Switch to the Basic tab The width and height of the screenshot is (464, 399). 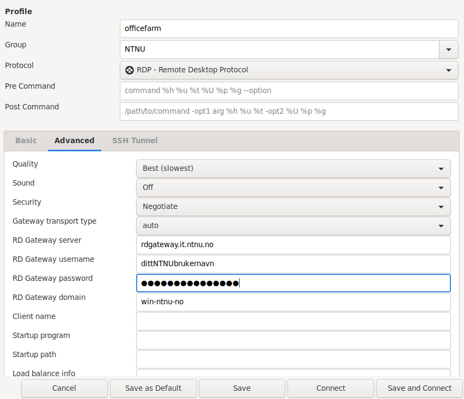pyautogui.click(x=26, y=140)
